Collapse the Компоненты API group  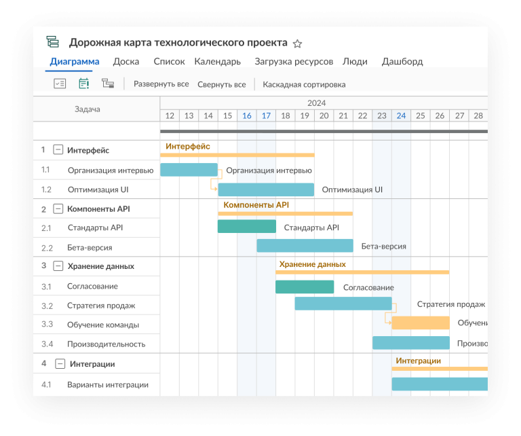pyautogui.click(x=58, y=208)
